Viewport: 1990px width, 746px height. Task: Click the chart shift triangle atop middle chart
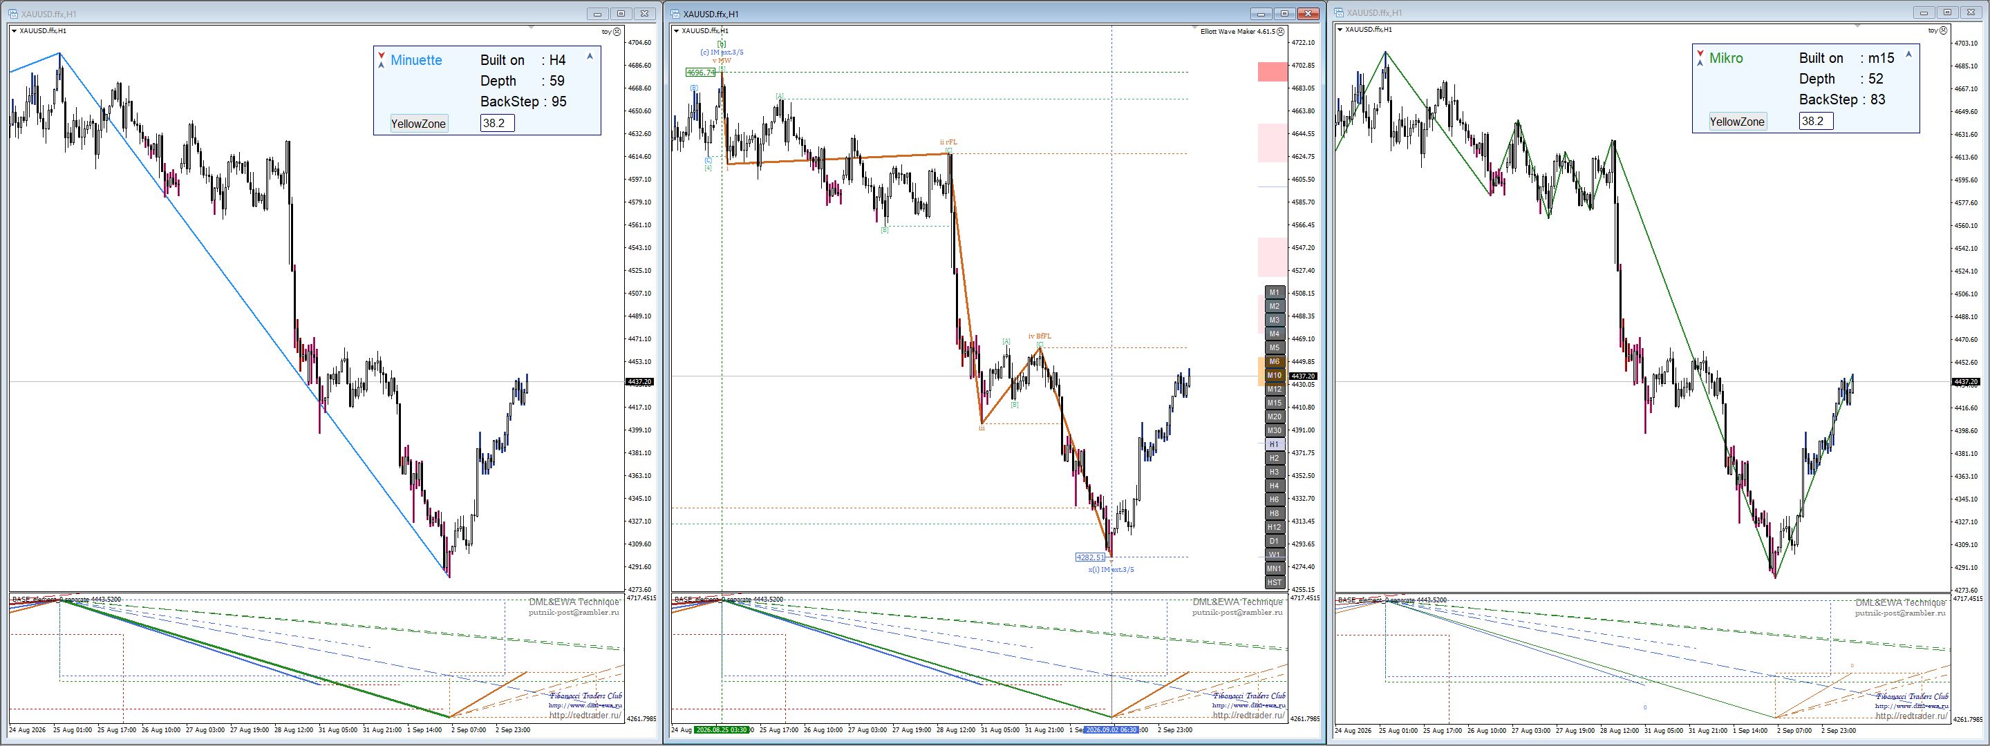coord(1194,28)
